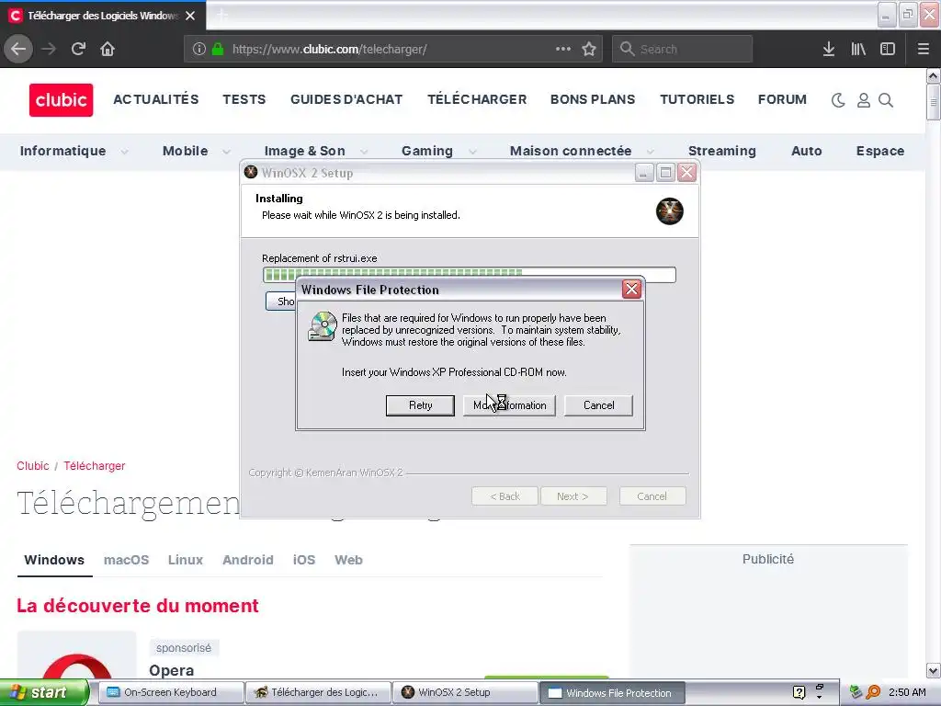Click the Opera software title
The image size is (941, 706).
point(172,670)
